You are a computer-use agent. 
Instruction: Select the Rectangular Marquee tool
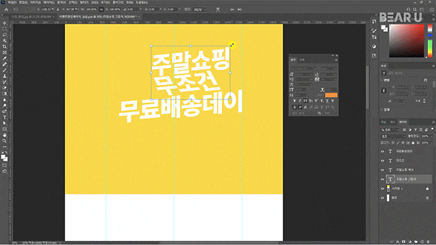[x=5, y=29]
